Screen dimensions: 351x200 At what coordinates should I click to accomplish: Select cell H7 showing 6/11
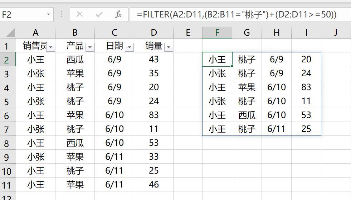click(x=277, y=129)
